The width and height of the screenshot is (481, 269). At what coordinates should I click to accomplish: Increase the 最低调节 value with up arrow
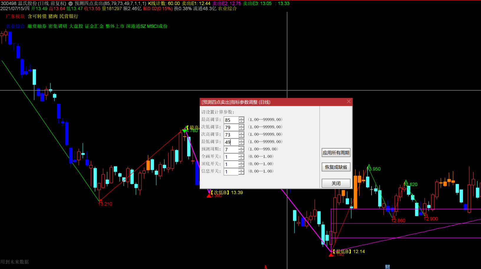tap(242, 140)
